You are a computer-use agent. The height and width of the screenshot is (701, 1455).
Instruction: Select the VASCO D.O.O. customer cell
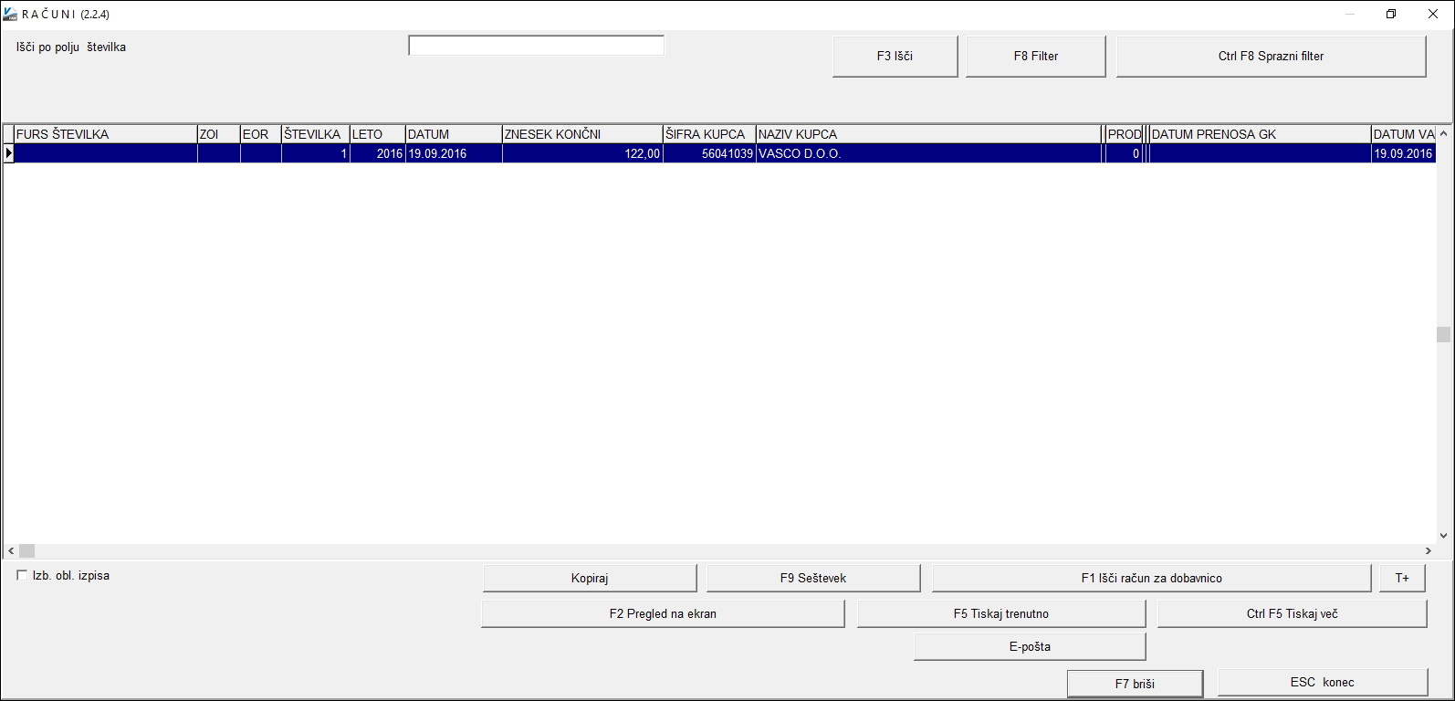coord(928,153)
